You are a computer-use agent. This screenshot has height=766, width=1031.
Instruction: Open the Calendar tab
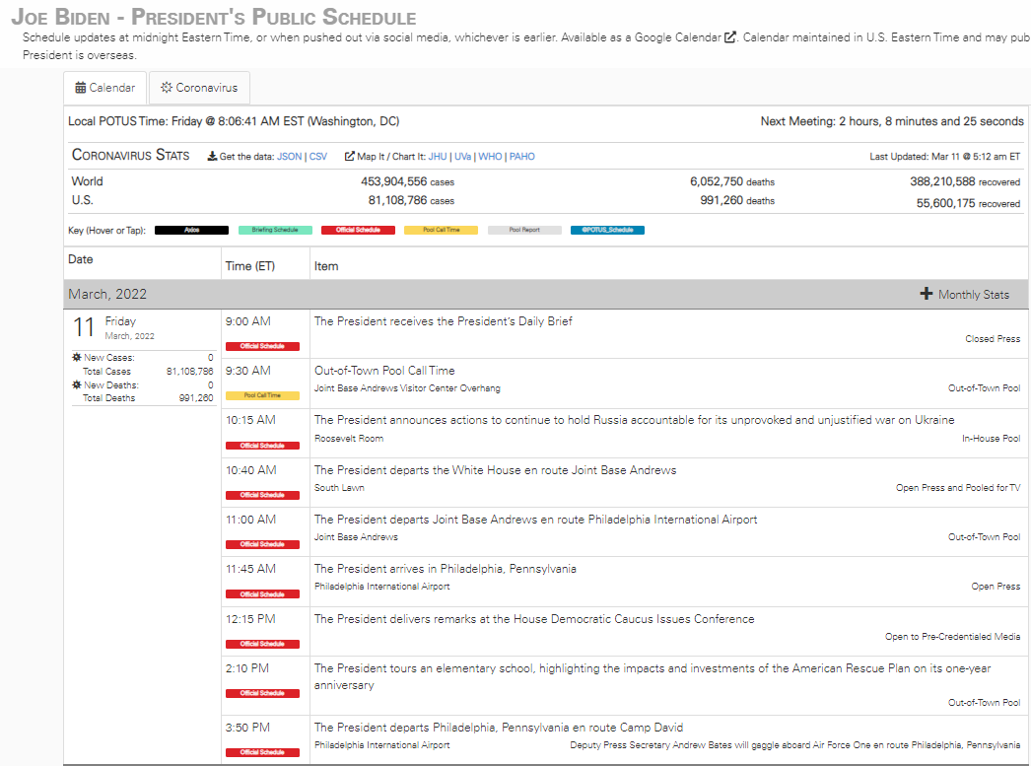click(105, 88)
